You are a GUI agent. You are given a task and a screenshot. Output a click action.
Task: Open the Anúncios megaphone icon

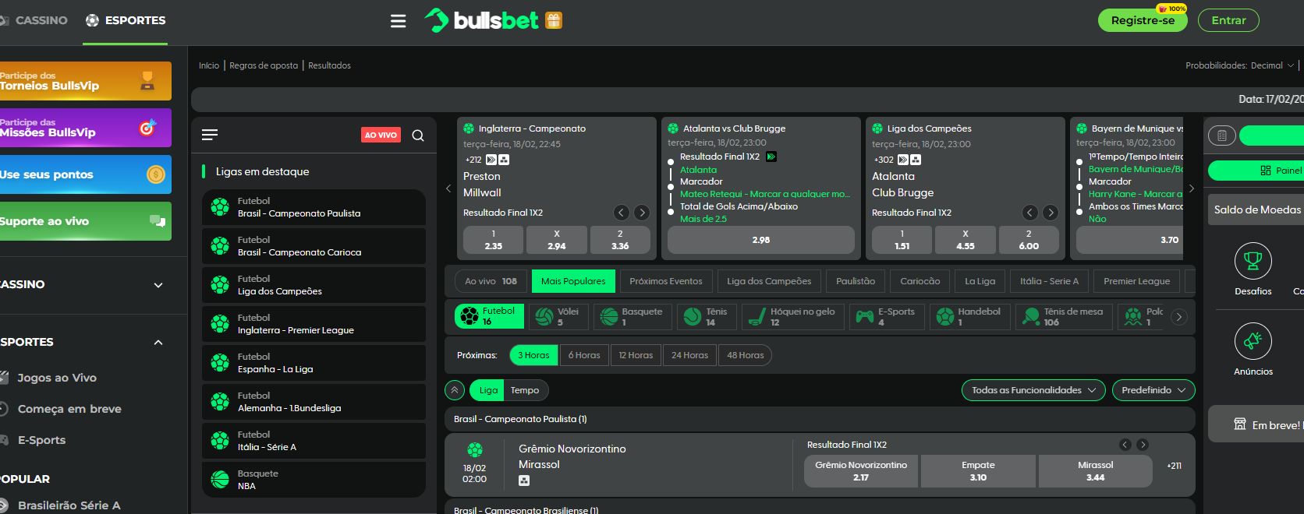(x=1253, y=341)
